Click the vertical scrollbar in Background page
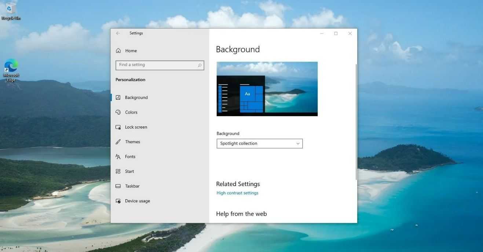 pos(356,121)
